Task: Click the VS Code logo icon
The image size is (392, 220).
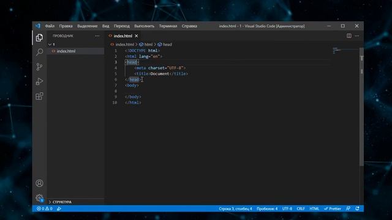Action: coord(38,26)
